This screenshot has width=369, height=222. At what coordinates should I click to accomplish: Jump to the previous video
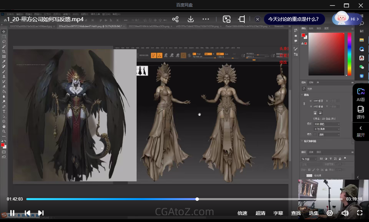[x=27, y=213]
